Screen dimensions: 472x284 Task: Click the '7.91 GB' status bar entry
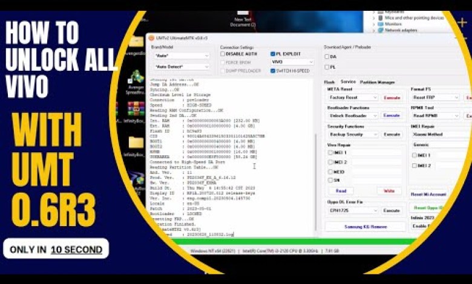332,251
